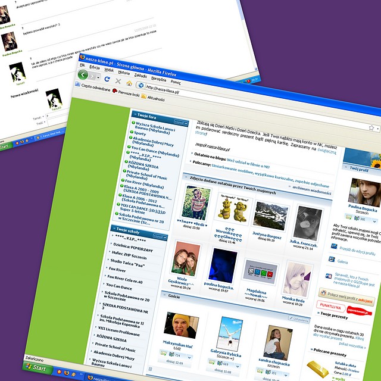Open Dzielnica: POMORZANY school entry
381x381 pixels.
133,248
